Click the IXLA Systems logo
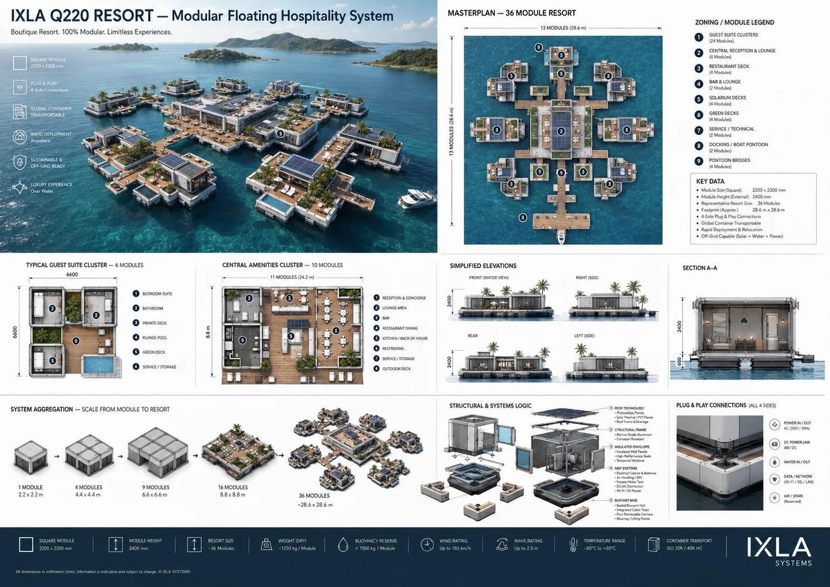The width and height of the screenshot is (830, 587). [x=779, y=551]
